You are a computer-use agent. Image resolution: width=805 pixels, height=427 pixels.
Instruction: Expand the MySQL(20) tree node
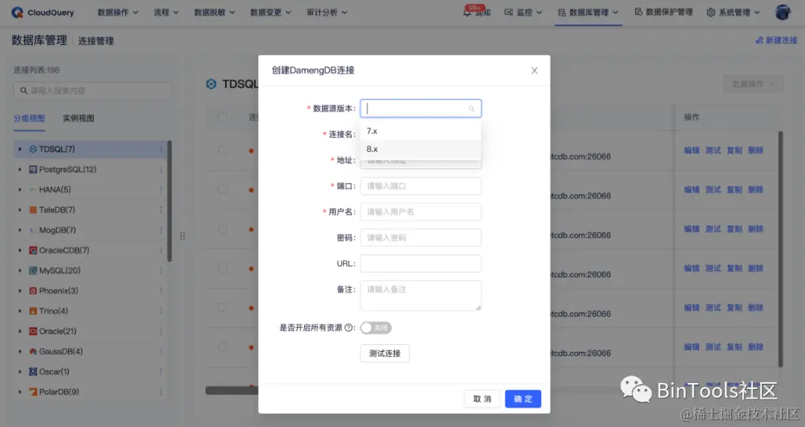tap(20, 271)
